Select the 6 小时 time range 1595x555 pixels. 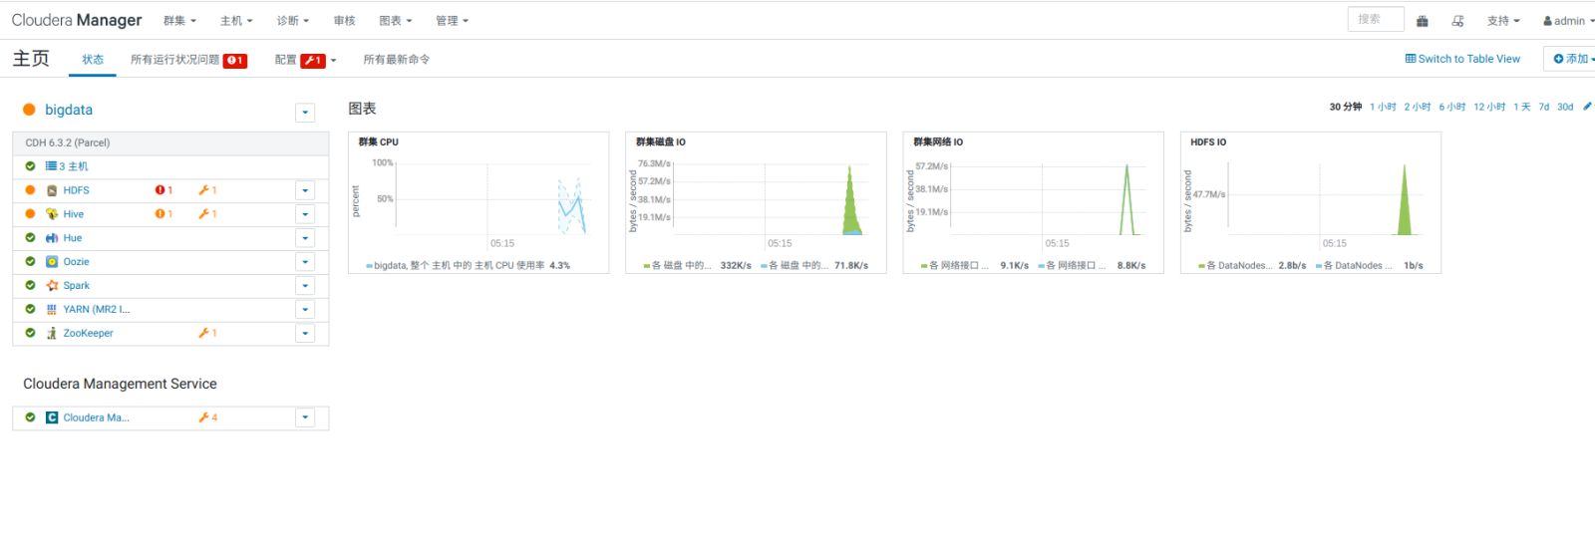(1451, 107)
